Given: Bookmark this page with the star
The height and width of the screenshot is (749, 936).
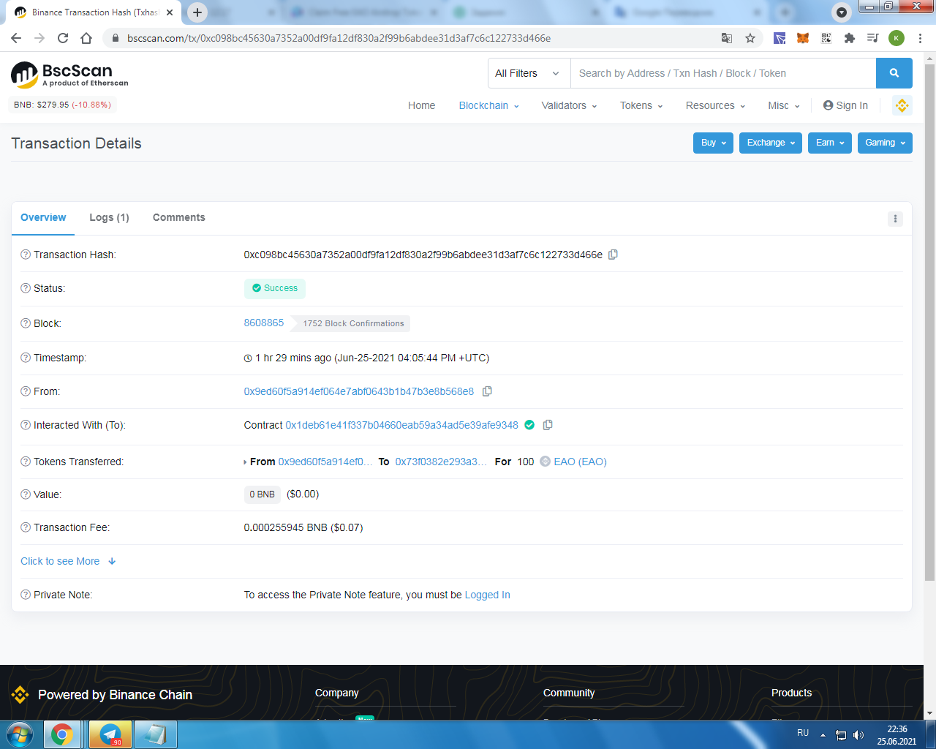Looking at the screenshot, I should (750, 38).
